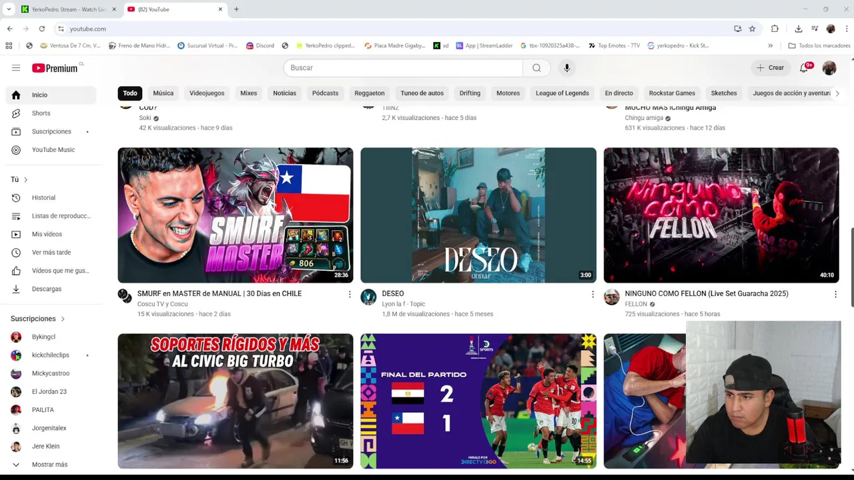This screenshot has width=854, height=480.
Task: Open the Mickycastroo subscription channel
Action: tap(51, 373)
